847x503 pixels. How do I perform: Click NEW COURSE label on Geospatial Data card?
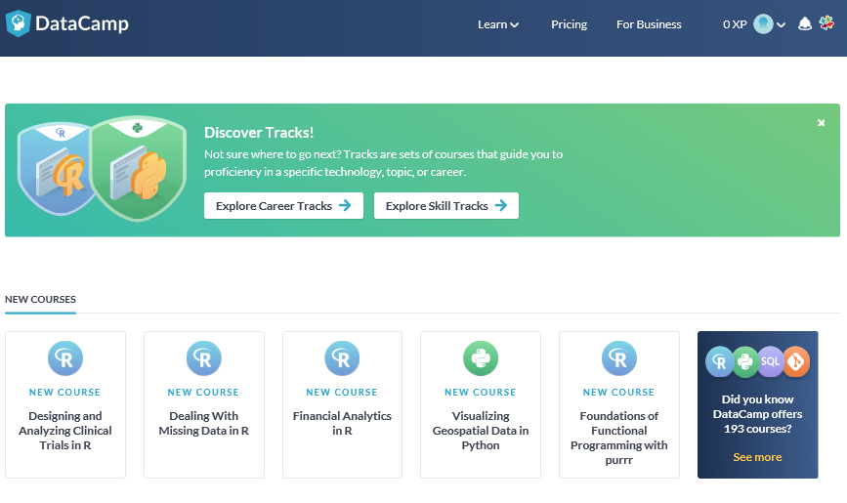click(x=481, y=393)
